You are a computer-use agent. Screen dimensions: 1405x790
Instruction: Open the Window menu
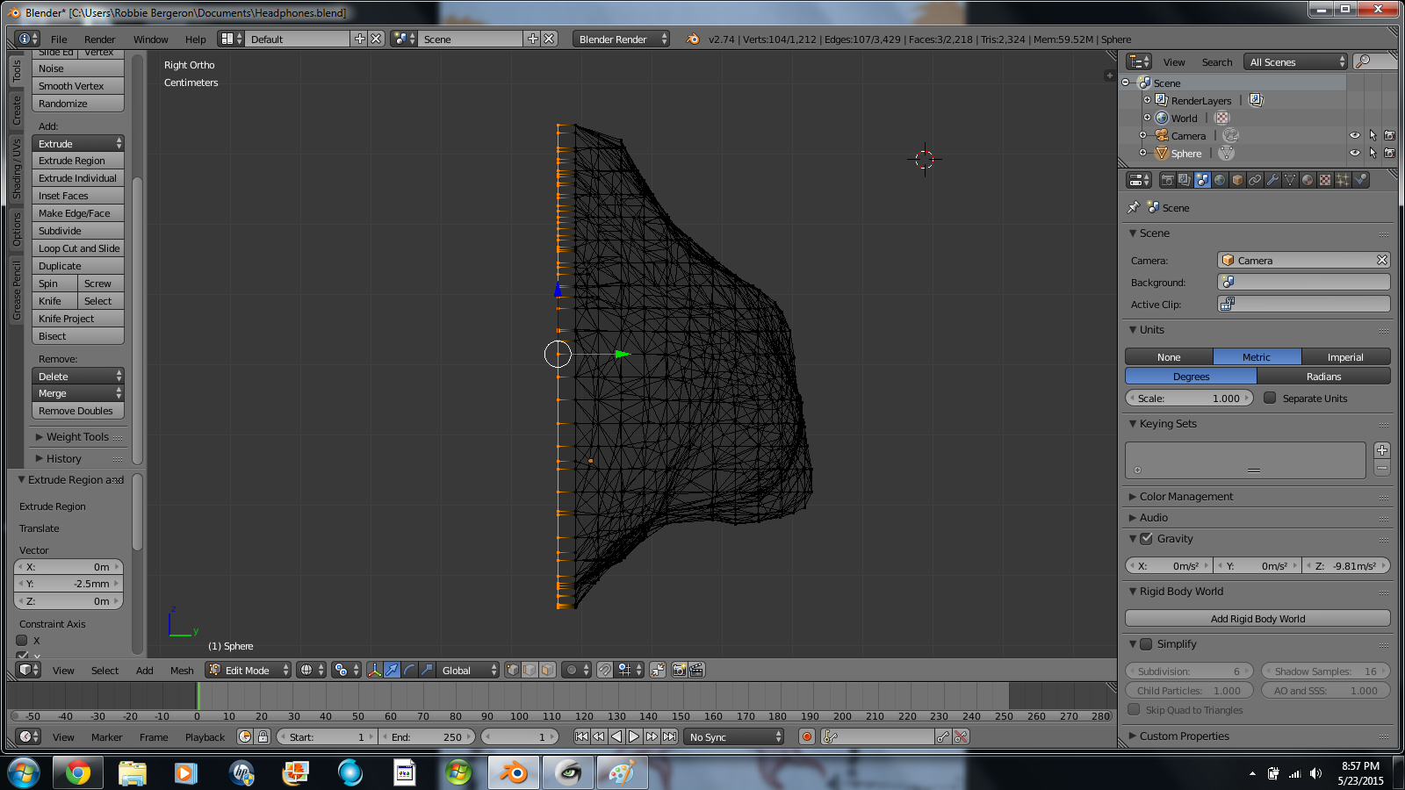[x=150, y=39]
